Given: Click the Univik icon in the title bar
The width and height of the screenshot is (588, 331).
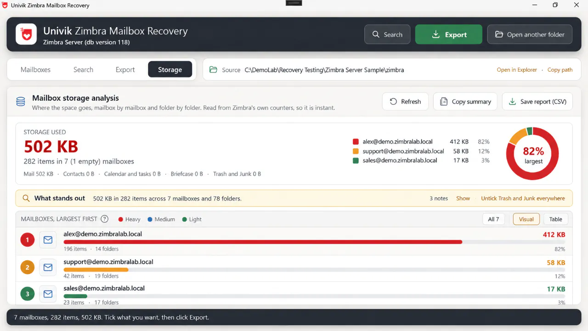Looking at the screenshot, I should (x=5, y=5).
